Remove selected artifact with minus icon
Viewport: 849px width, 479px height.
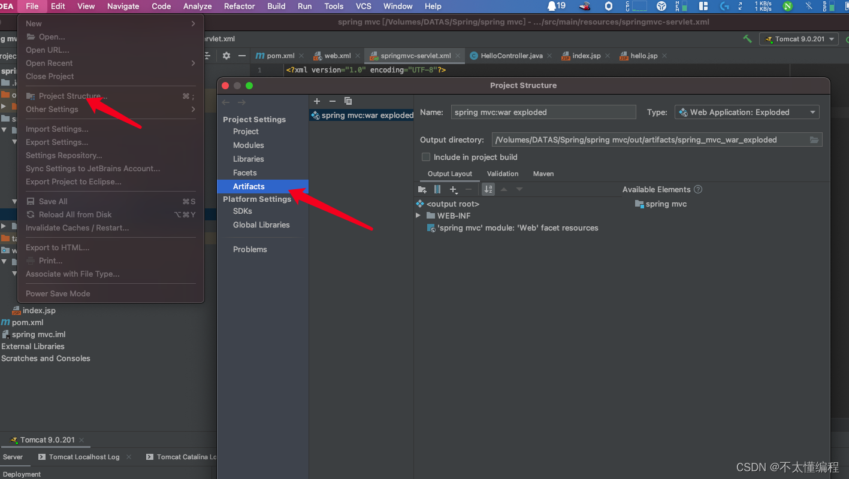click(x=333, y=101)
